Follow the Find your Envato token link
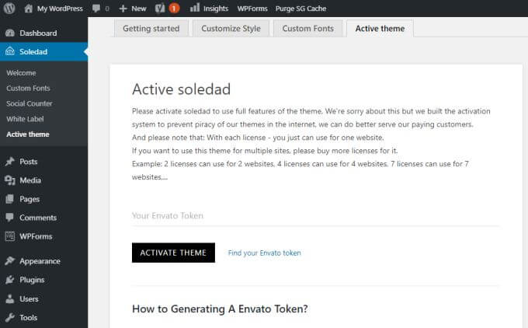Screen dimensions: 528x328 264,253
